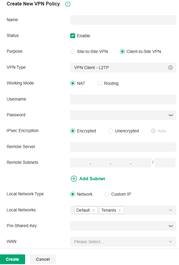The width and height of the screenshot is (179, 265).
Task: Click the Create button
Action: (12, 259)
